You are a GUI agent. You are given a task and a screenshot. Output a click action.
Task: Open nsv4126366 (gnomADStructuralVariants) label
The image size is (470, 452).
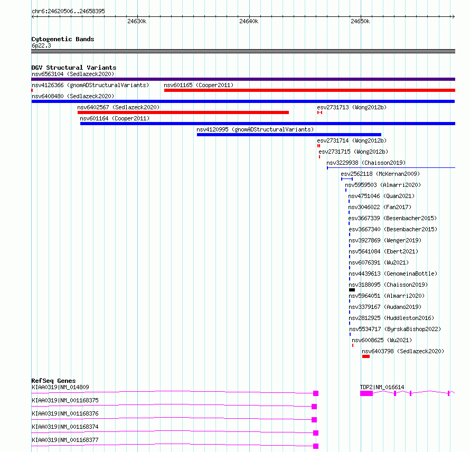90,85
